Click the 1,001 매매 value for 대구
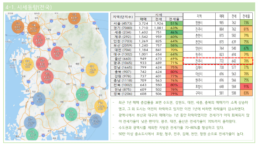The height and width of the screenshot is (145, 258). point(143,54)
